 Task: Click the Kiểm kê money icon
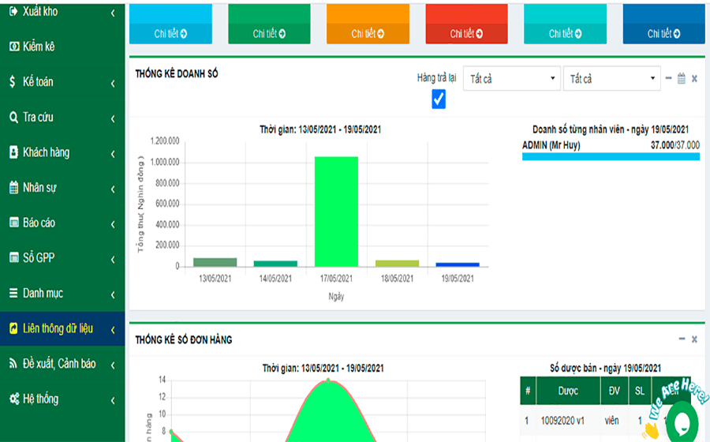13,47
